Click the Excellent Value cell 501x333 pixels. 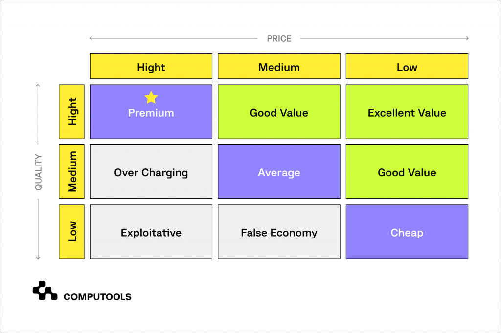click(407, 112)
